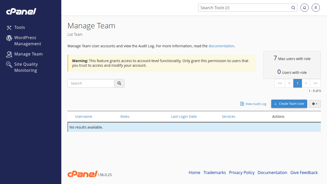Select page 1 in pagination

(x=298, y=83)
